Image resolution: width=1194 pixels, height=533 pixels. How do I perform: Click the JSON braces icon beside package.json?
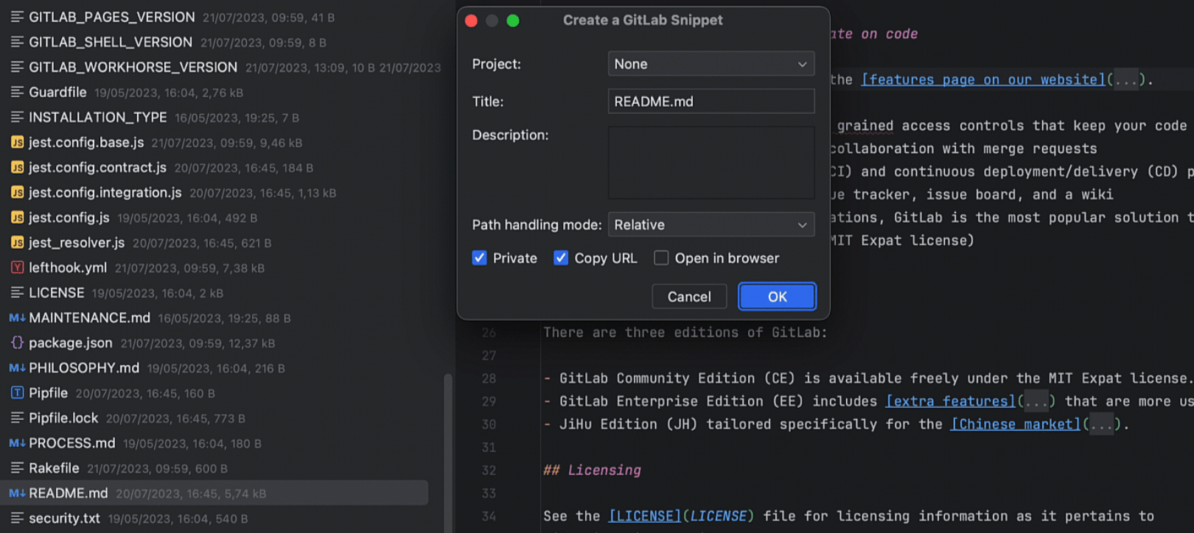coord(17,343)
